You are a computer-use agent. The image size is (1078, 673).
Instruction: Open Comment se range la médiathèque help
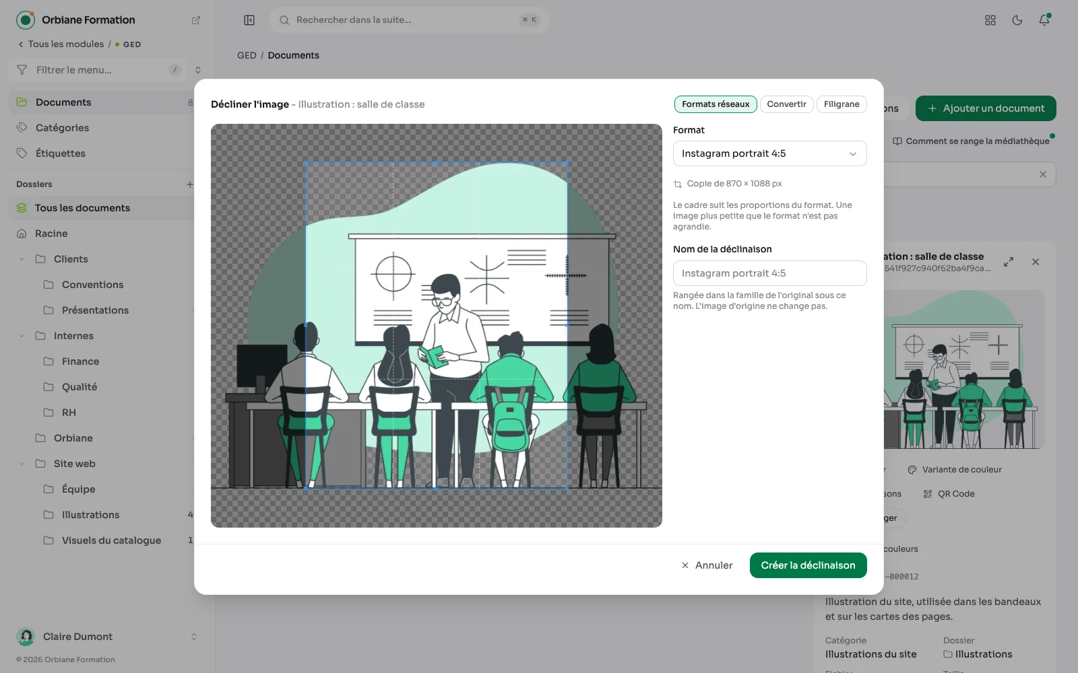point(971,141)
